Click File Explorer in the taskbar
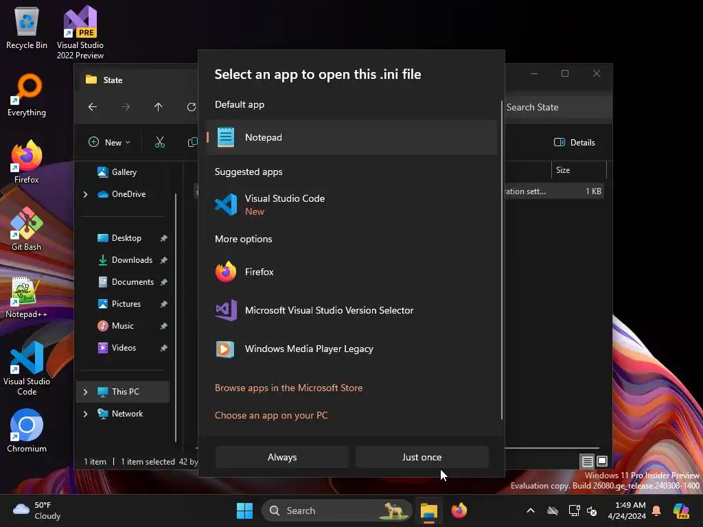The image size is (703, 527). [429, 511]
